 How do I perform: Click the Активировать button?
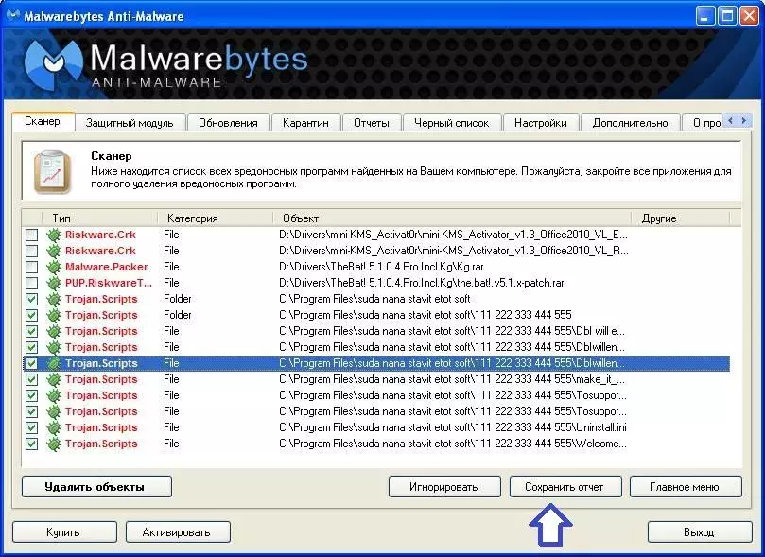(178, 532)
